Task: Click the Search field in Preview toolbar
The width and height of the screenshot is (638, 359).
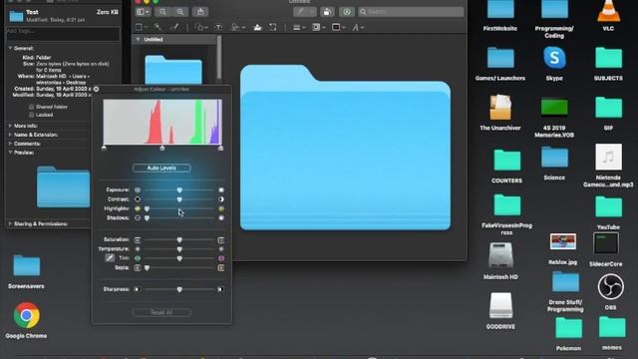Action: [411, 12]
